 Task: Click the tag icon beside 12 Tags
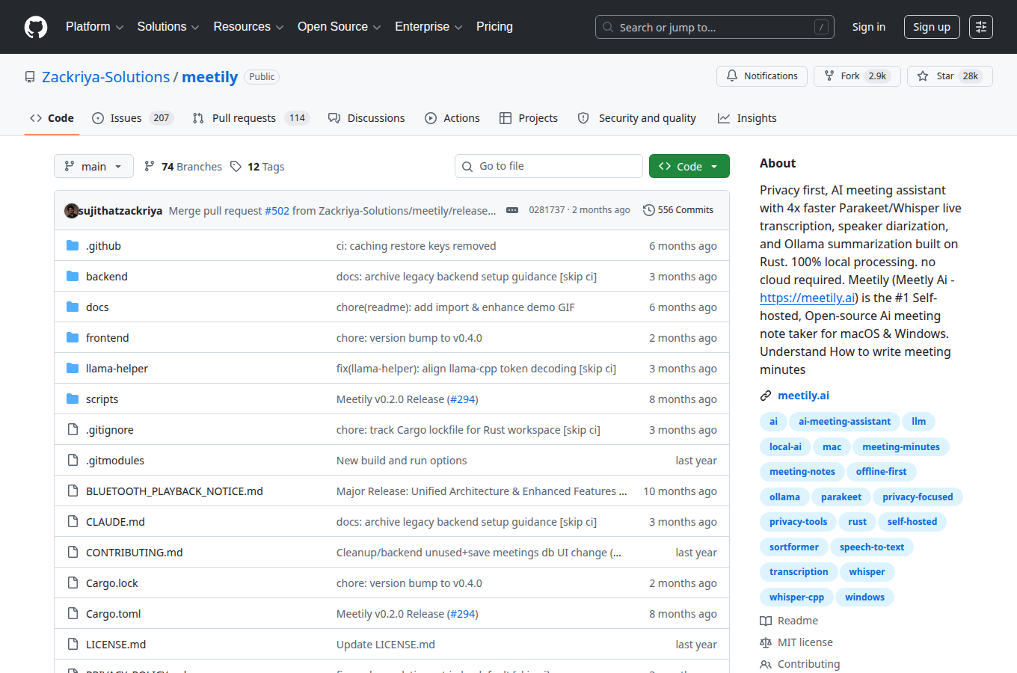click(236, 167)
